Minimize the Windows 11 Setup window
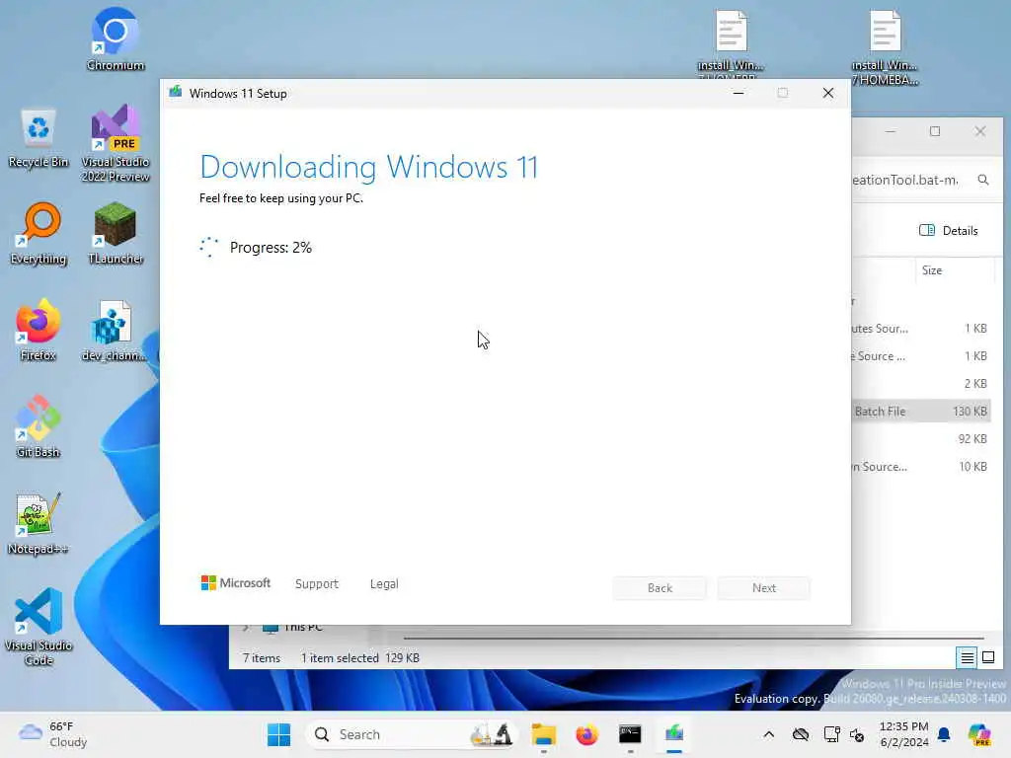The width and height of the screenshot is (1011, 758). tap(739, 94)
